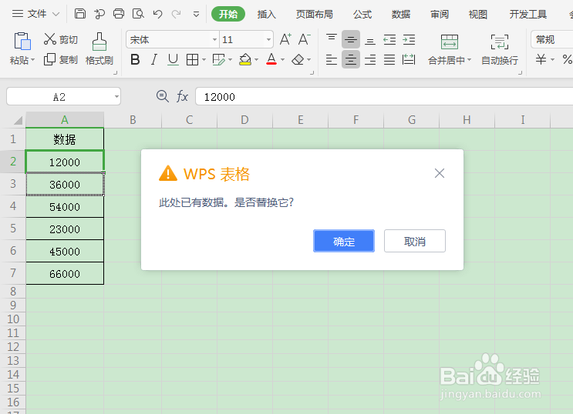Apply red font color A
The width and height of the screenshot is (573, 414).
click(x=271, y=59)
